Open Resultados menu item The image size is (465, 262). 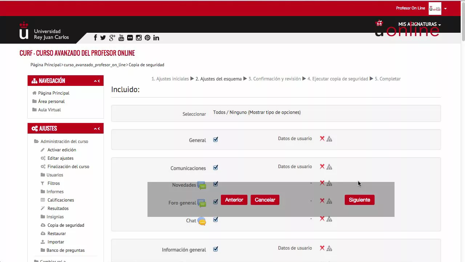(x=58, y=209)
